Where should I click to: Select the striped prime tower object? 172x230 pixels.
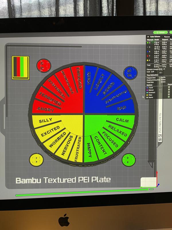point(21,68)
